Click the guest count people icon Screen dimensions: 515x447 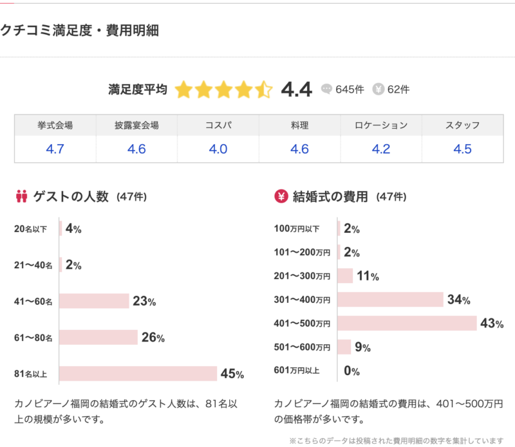pos(21,197)
